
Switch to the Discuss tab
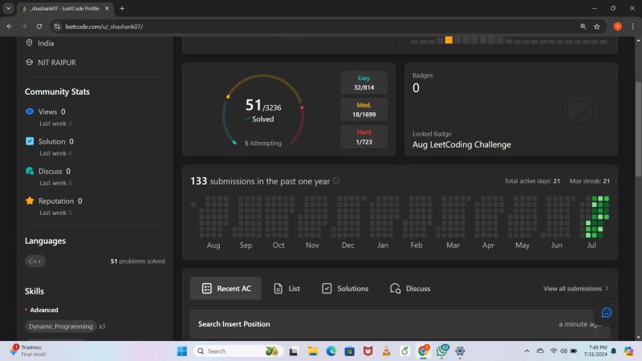point(410,289)
